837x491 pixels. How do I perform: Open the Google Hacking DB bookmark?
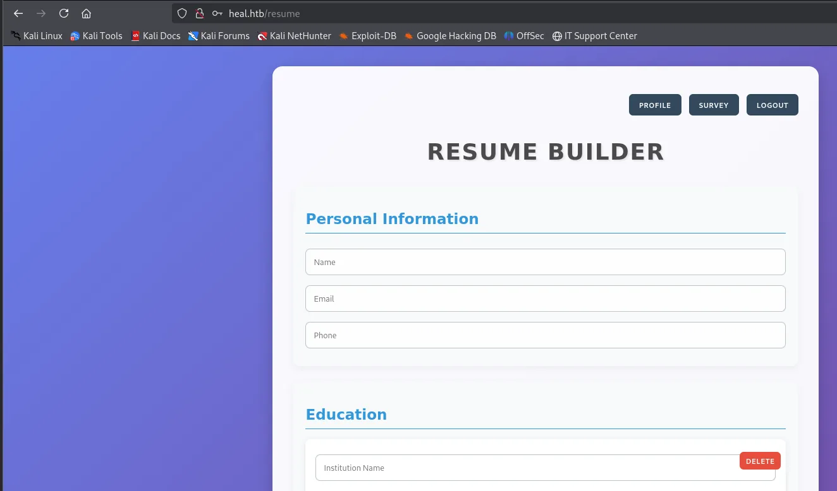click(x=450, y=36)
